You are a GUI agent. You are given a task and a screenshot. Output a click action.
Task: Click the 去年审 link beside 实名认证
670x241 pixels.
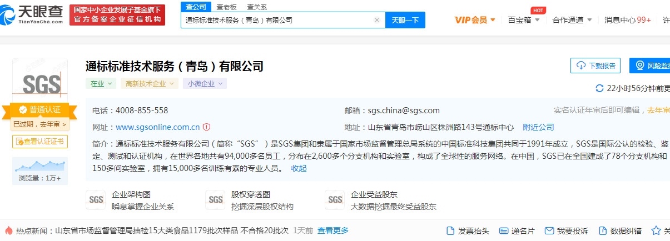[x=658, y=111]
